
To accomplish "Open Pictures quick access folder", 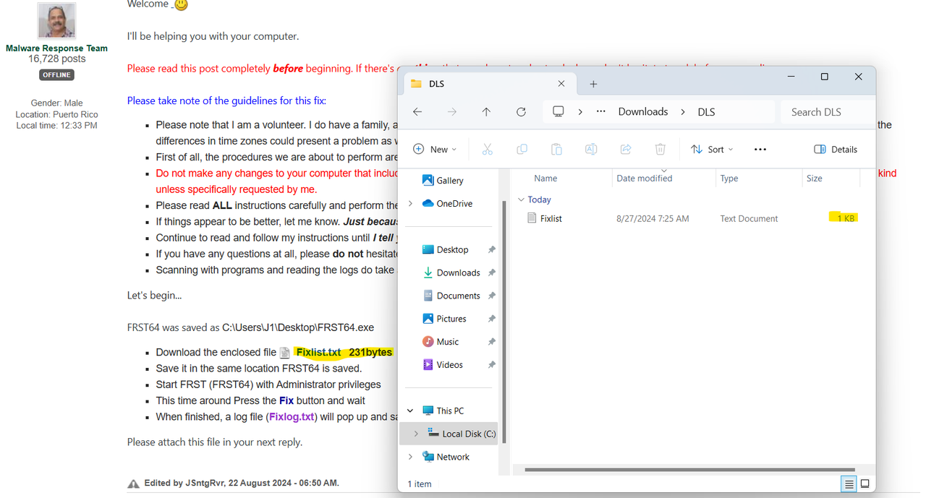I will pos(444,319).
